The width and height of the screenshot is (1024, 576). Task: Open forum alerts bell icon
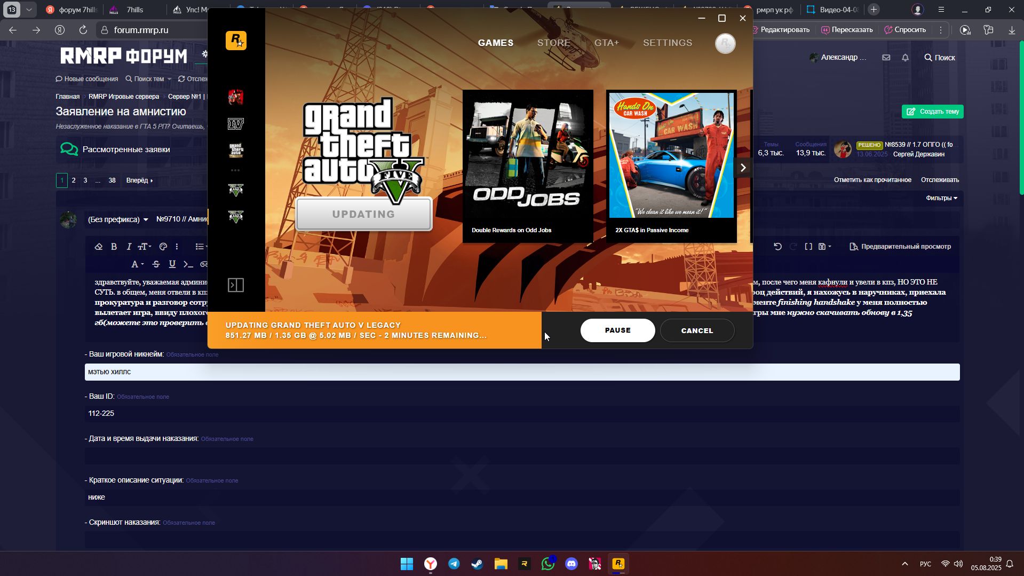[x=905, y=58]
